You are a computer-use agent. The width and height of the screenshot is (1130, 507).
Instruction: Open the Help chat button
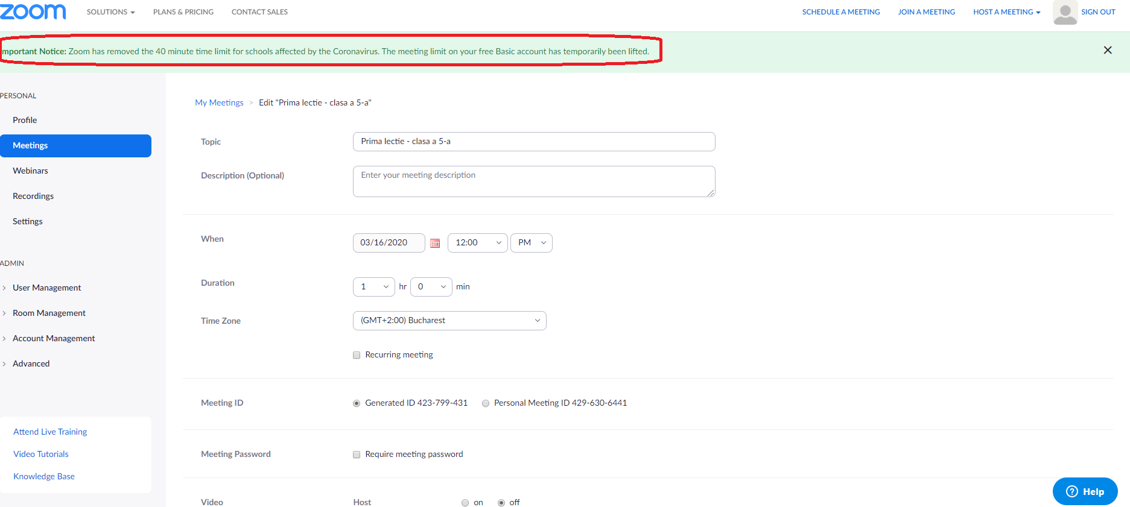(1085, 491)
